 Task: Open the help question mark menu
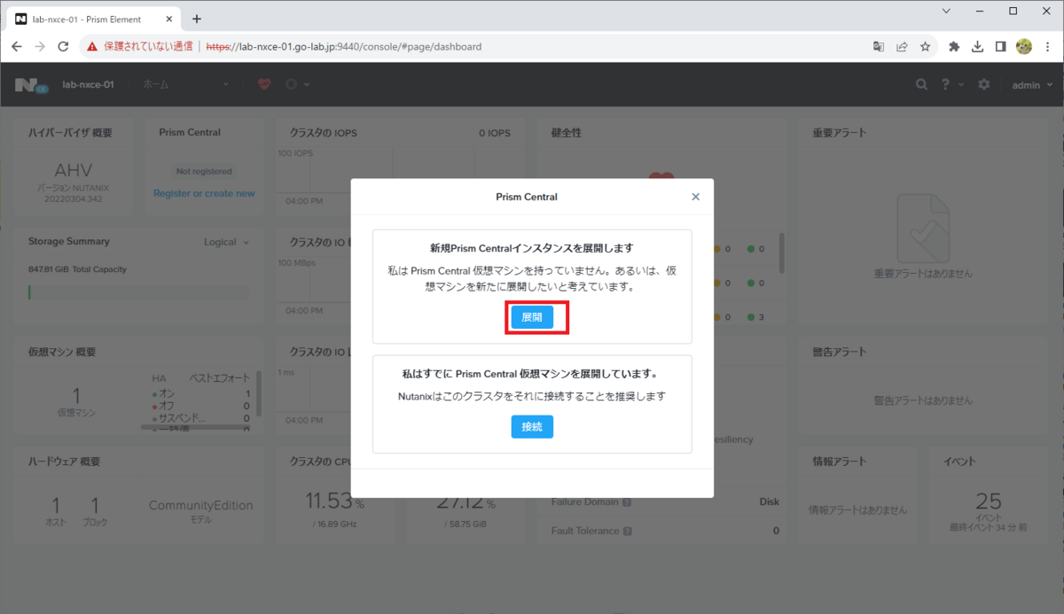pyautogui.click(x=952, y=84)
